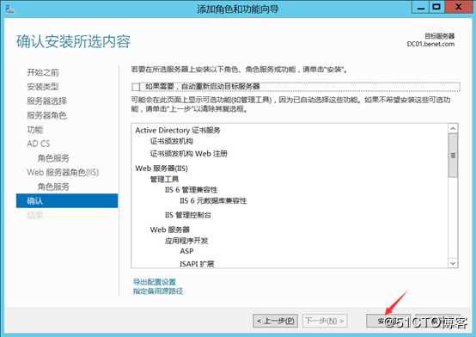476x337 pixels.
Task: Select 证书颁发机构 entry in list
Action: pos(172,141)
